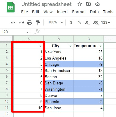Viewport: 116px width, 117px height.
Task: Open the Data menu
Action: pos(94,12)
